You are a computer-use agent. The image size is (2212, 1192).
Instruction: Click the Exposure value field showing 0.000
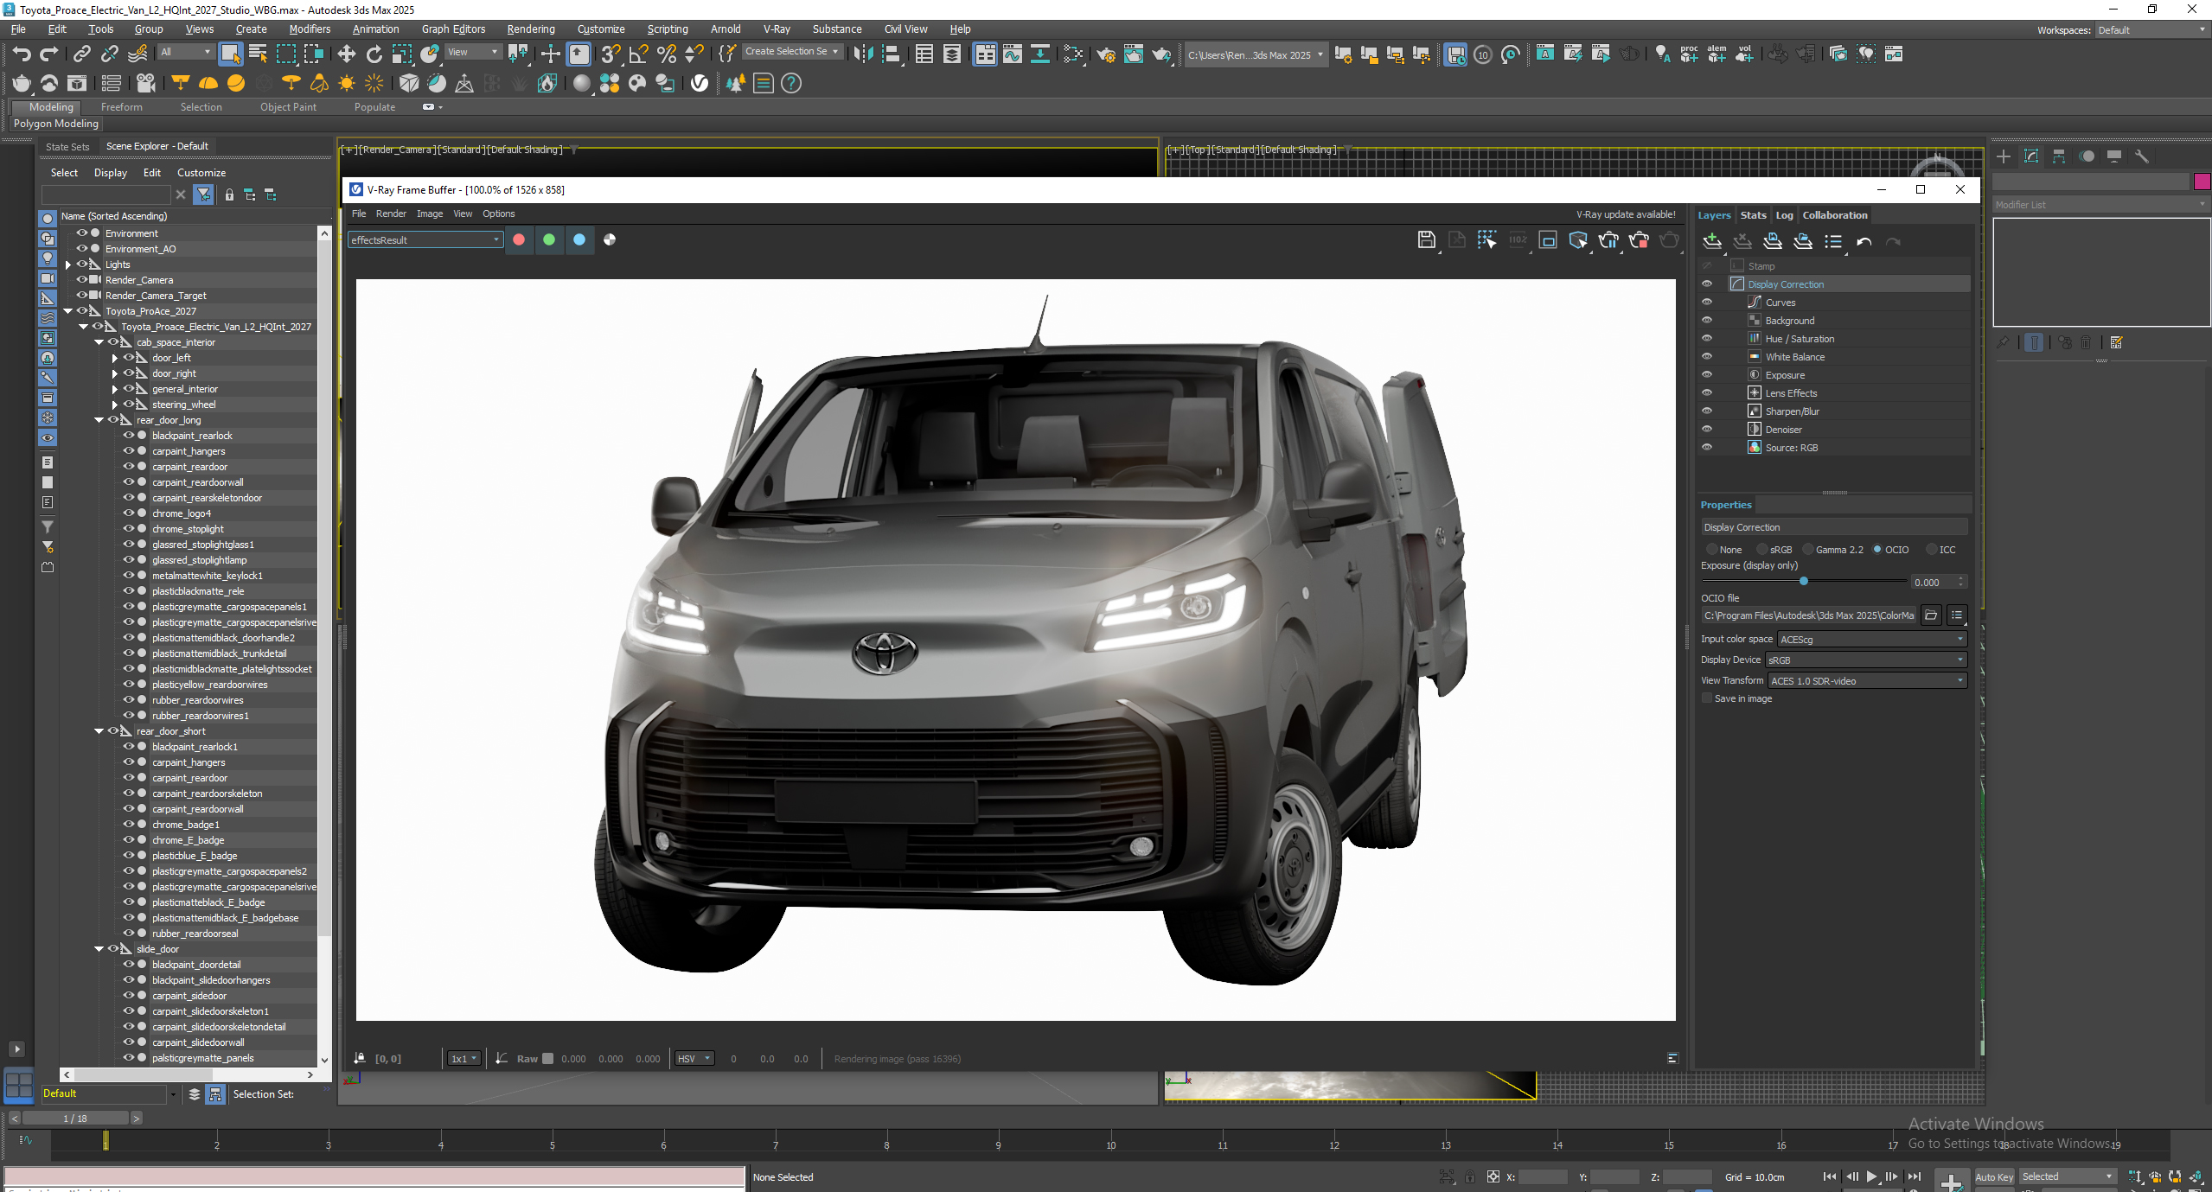coord(1933,583)
